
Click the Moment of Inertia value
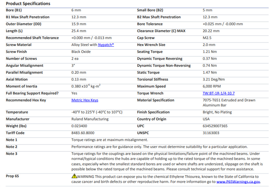coord(86,86)
